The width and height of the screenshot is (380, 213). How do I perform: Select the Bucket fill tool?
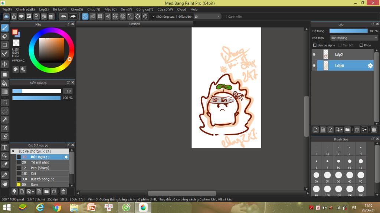[4, 83]
